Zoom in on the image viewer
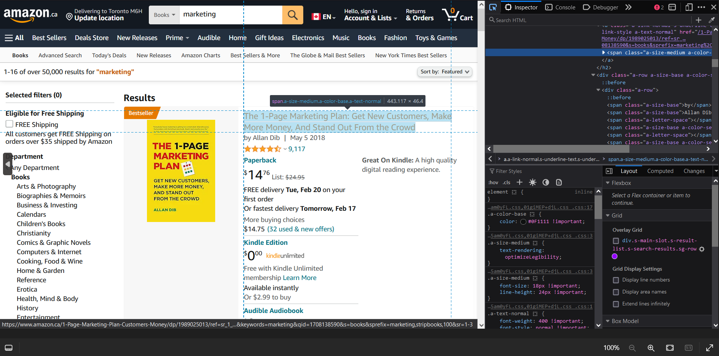This screenshot has width=719, height=356. coord(651,348)
